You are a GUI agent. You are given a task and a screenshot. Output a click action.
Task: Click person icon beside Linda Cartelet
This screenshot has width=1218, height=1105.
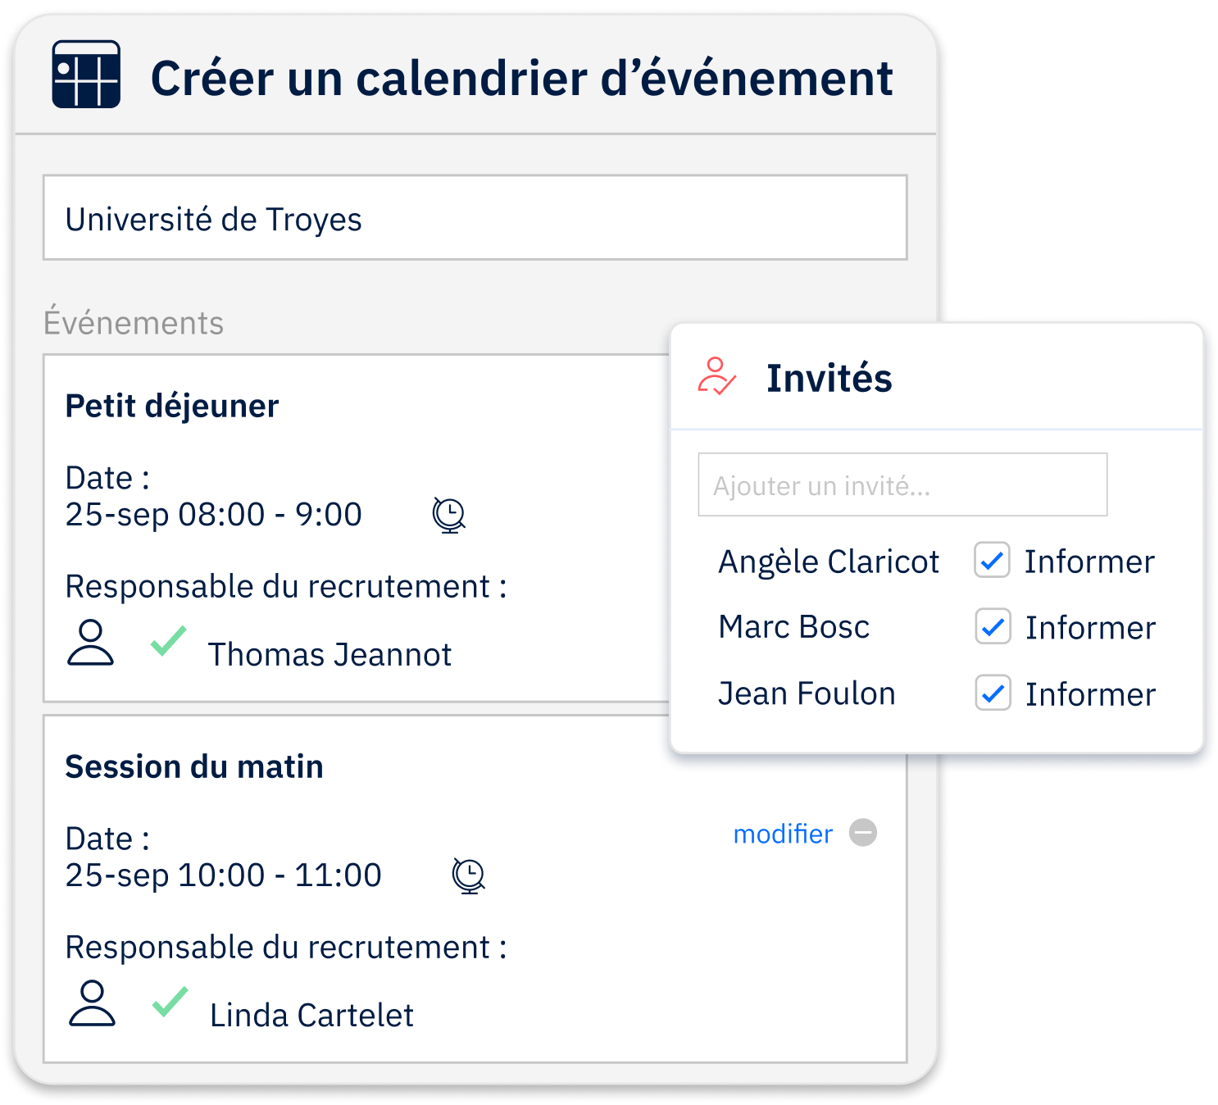[92, 1003]
